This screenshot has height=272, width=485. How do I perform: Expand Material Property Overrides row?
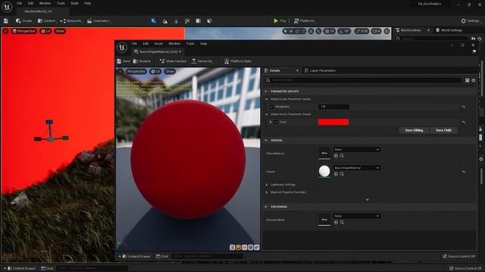(x=267, y=193)
